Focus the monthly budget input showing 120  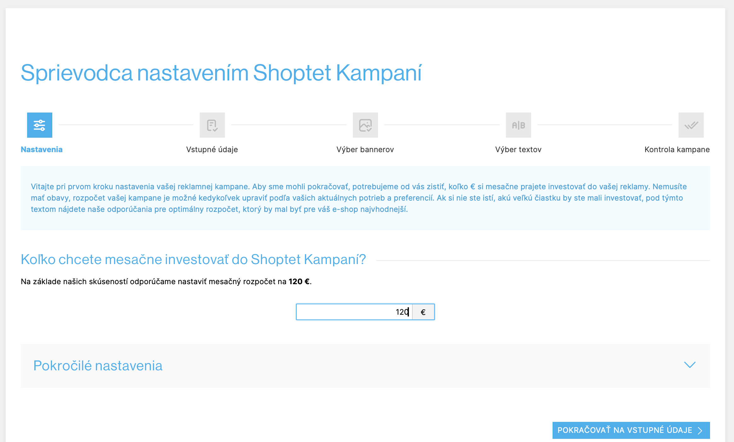pos(354,312)
